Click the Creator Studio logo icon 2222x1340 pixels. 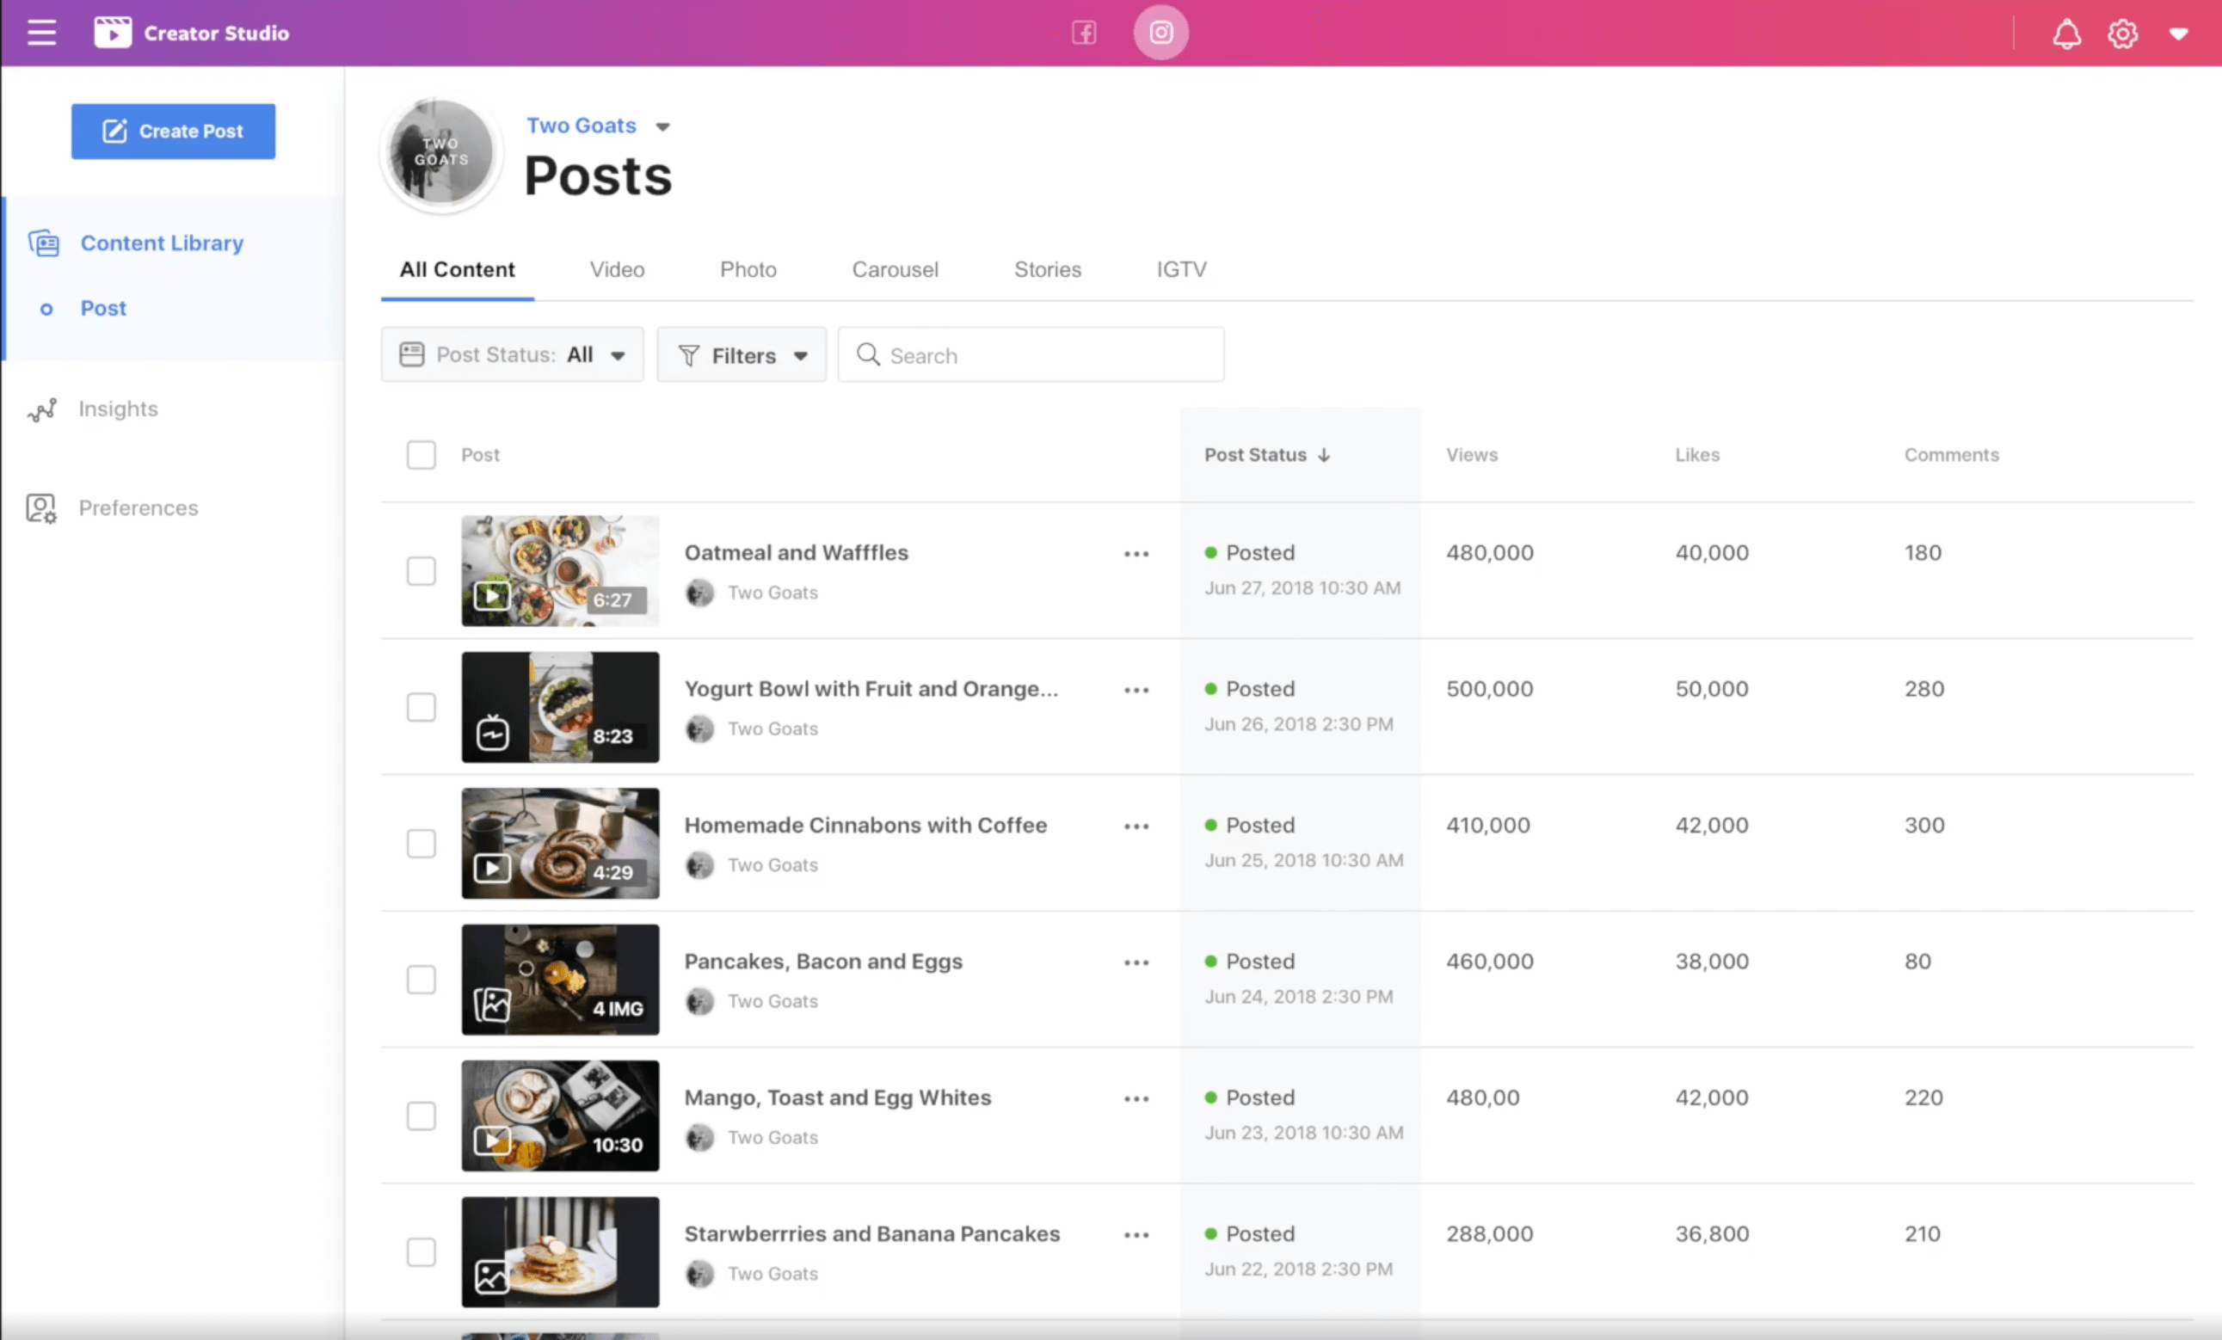click(113, 33)
